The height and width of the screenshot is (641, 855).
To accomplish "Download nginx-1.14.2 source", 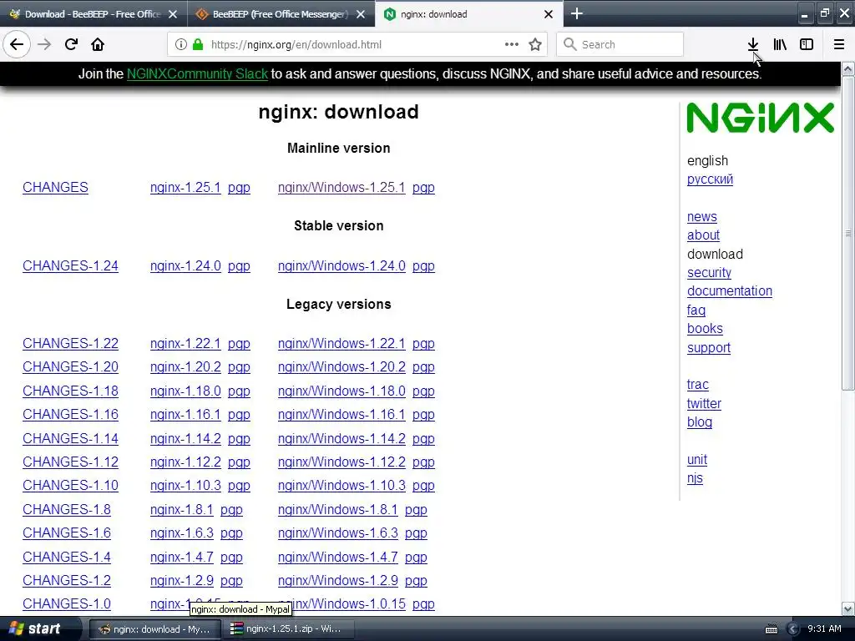I will click(185, 438).
